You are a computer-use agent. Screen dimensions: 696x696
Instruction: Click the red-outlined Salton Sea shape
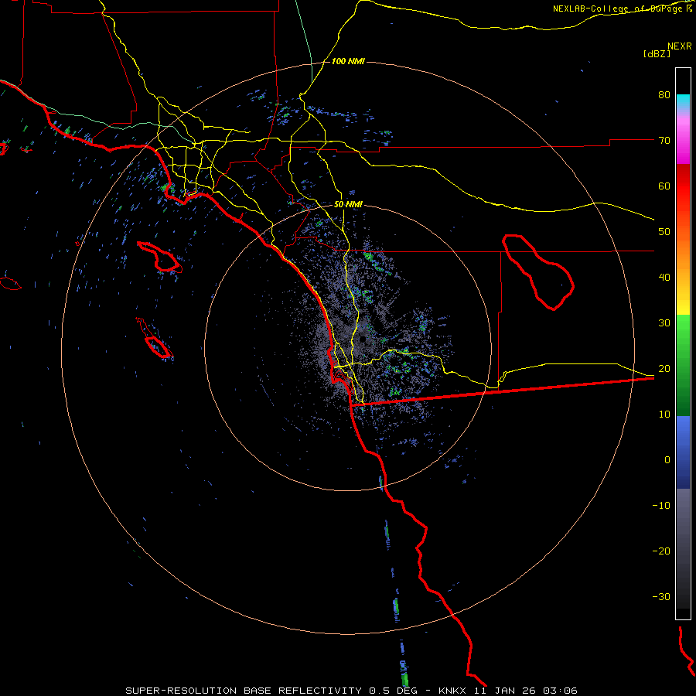click(x=538, y=272)
